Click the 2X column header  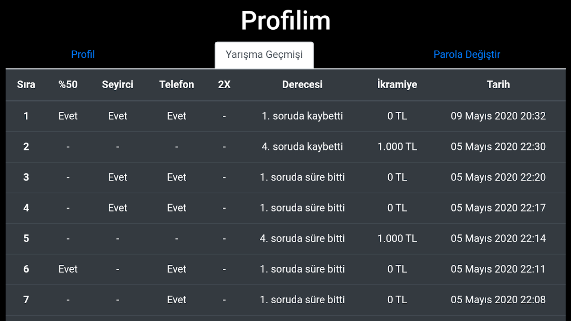point(224,84)
